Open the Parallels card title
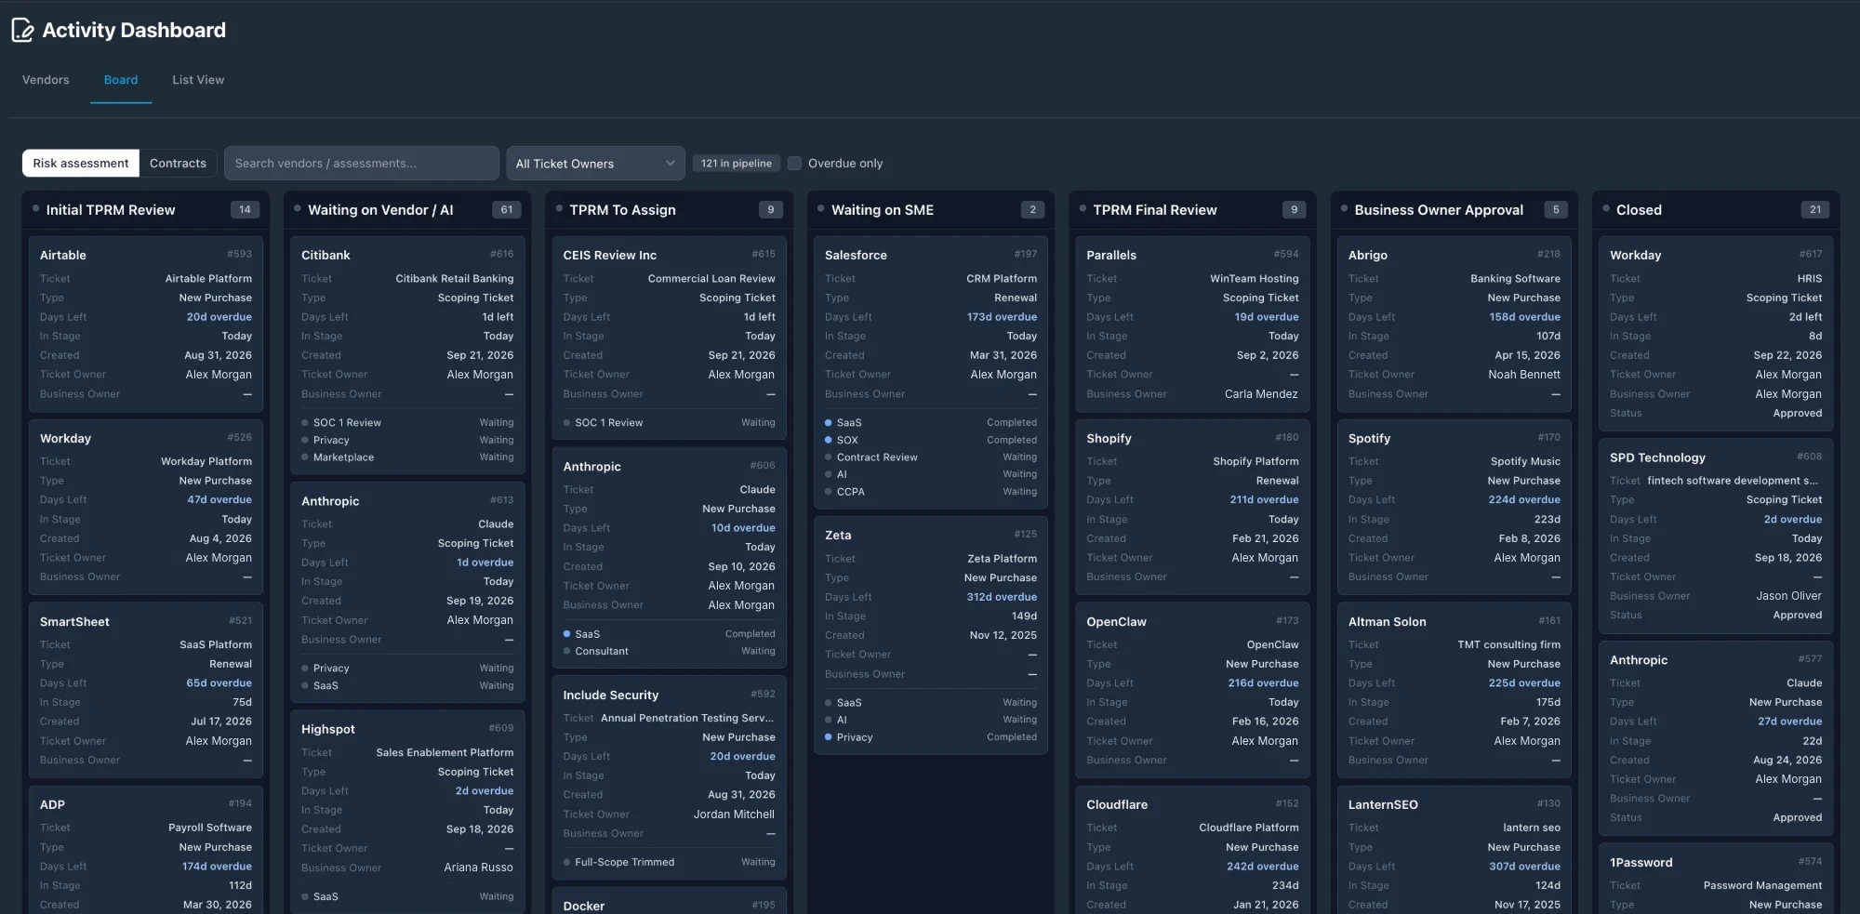Viewport: 1860px width, 914px height. coord(1111,255)
